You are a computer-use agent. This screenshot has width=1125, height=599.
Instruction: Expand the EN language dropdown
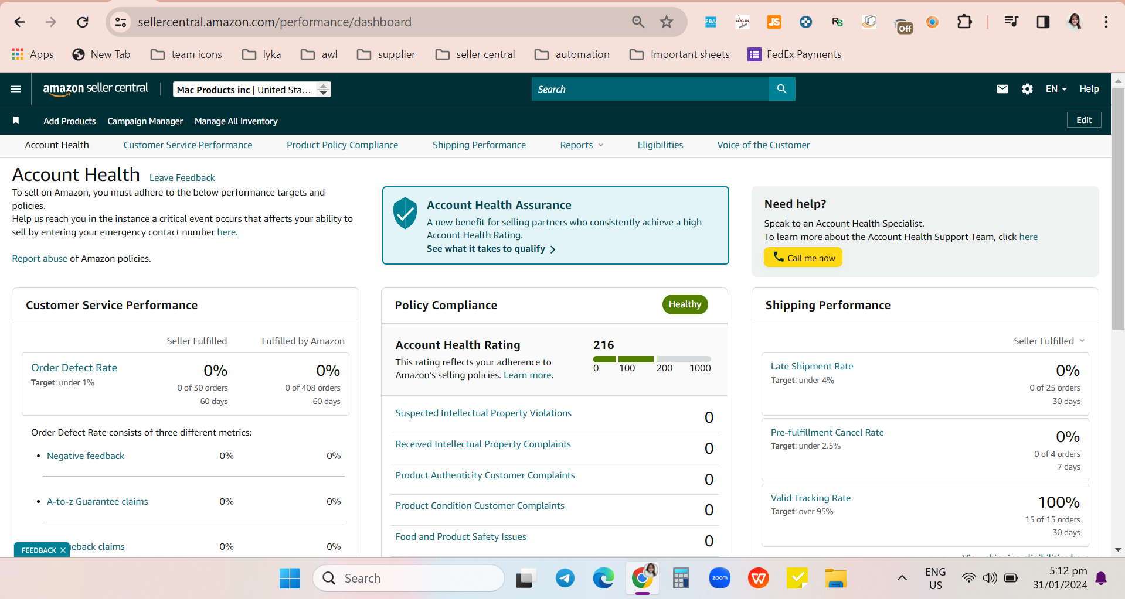point(1056,89)
